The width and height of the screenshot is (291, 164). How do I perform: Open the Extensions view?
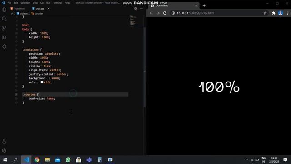(4, 46)
